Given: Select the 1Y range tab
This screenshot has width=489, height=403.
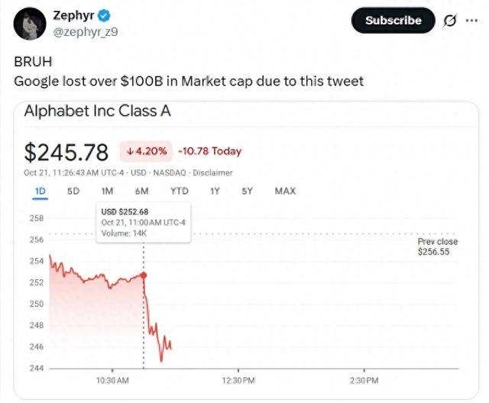Looking at the screenshot, I should coord(215,191).
